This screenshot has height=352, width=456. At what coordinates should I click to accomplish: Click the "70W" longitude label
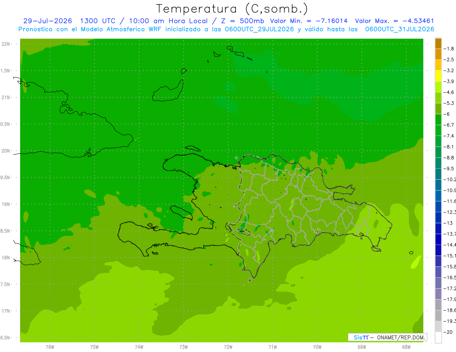pyautogui.click(x=317, y=347)
